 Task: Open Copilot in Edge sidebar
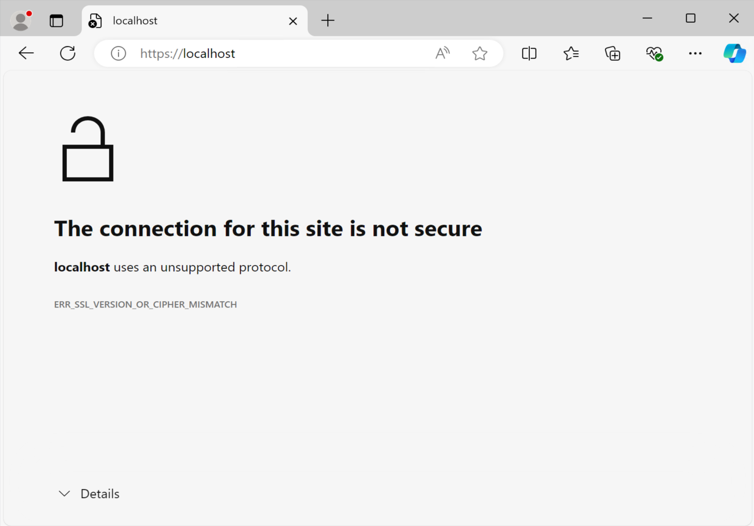point(735,53)
